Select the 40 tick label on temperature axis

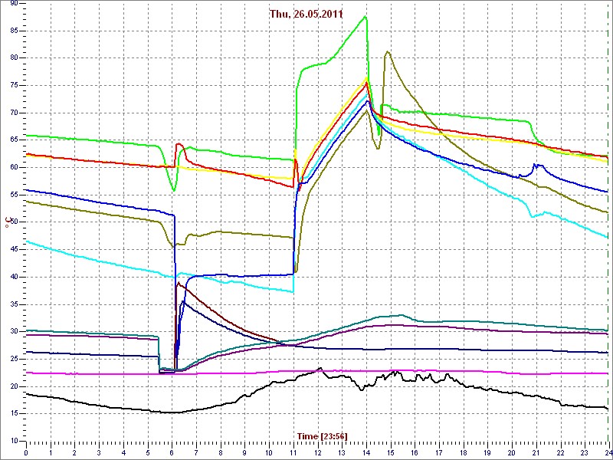[x=14, y=278]
